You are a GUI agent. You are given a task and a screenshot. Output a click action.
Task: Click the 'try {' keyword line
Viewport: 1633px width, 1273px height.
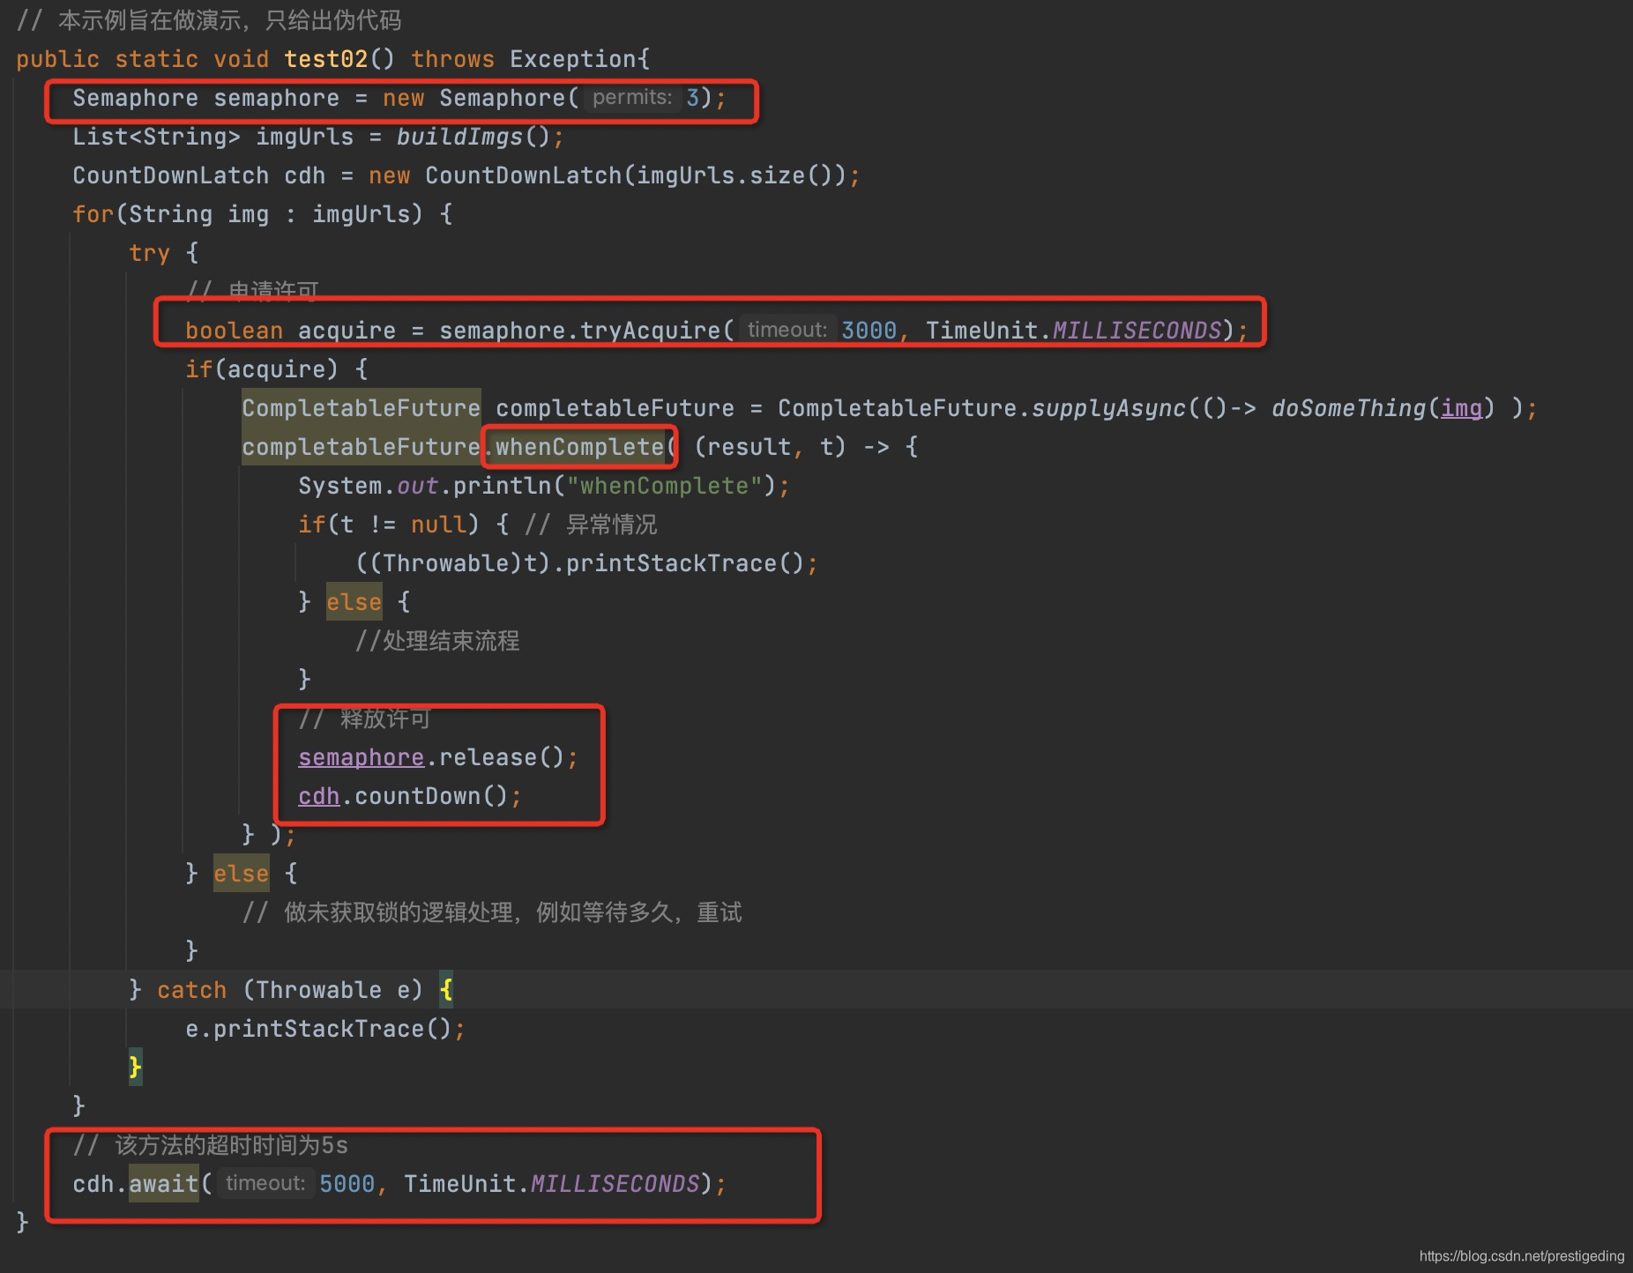(x=164, y=253)
